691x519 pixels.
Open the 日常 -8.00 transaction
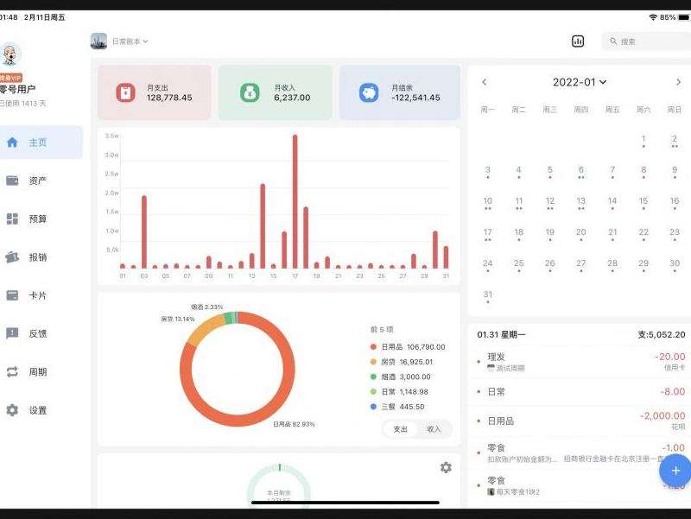580,392
